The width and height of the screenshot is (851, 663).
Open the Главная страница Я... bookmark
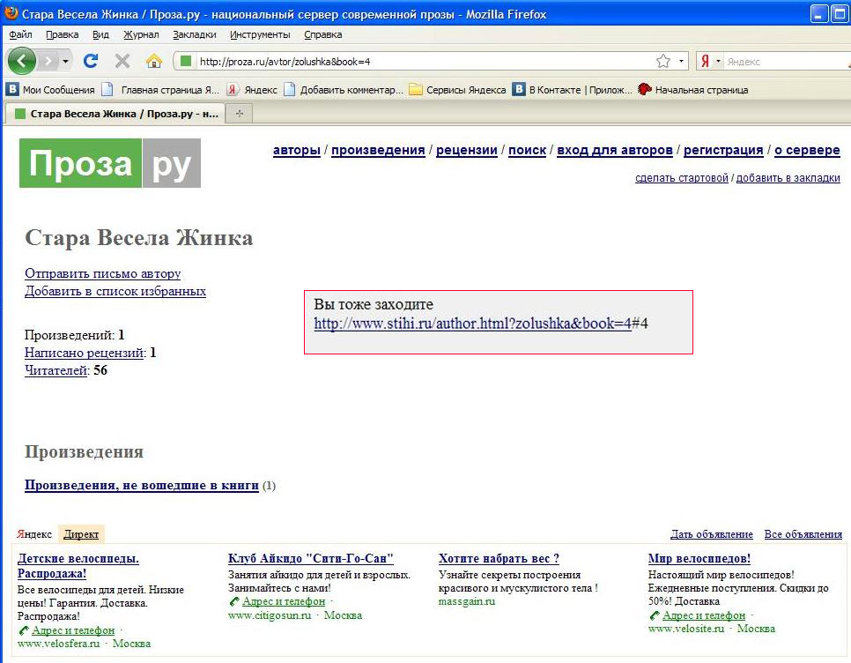pyautogui.click(x=160, y=90)
